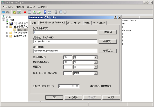Toggle the console tree show/hide icon
Image resolution: width=154 pixels, height=107 pixels.
pyautogui.click(x=19, y=12)
